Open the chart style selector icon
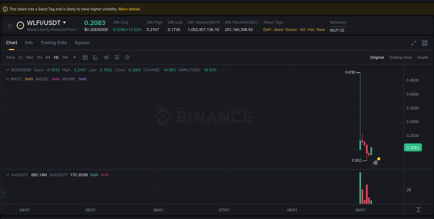This screenshot has width=434, height=219. [95, 57]
